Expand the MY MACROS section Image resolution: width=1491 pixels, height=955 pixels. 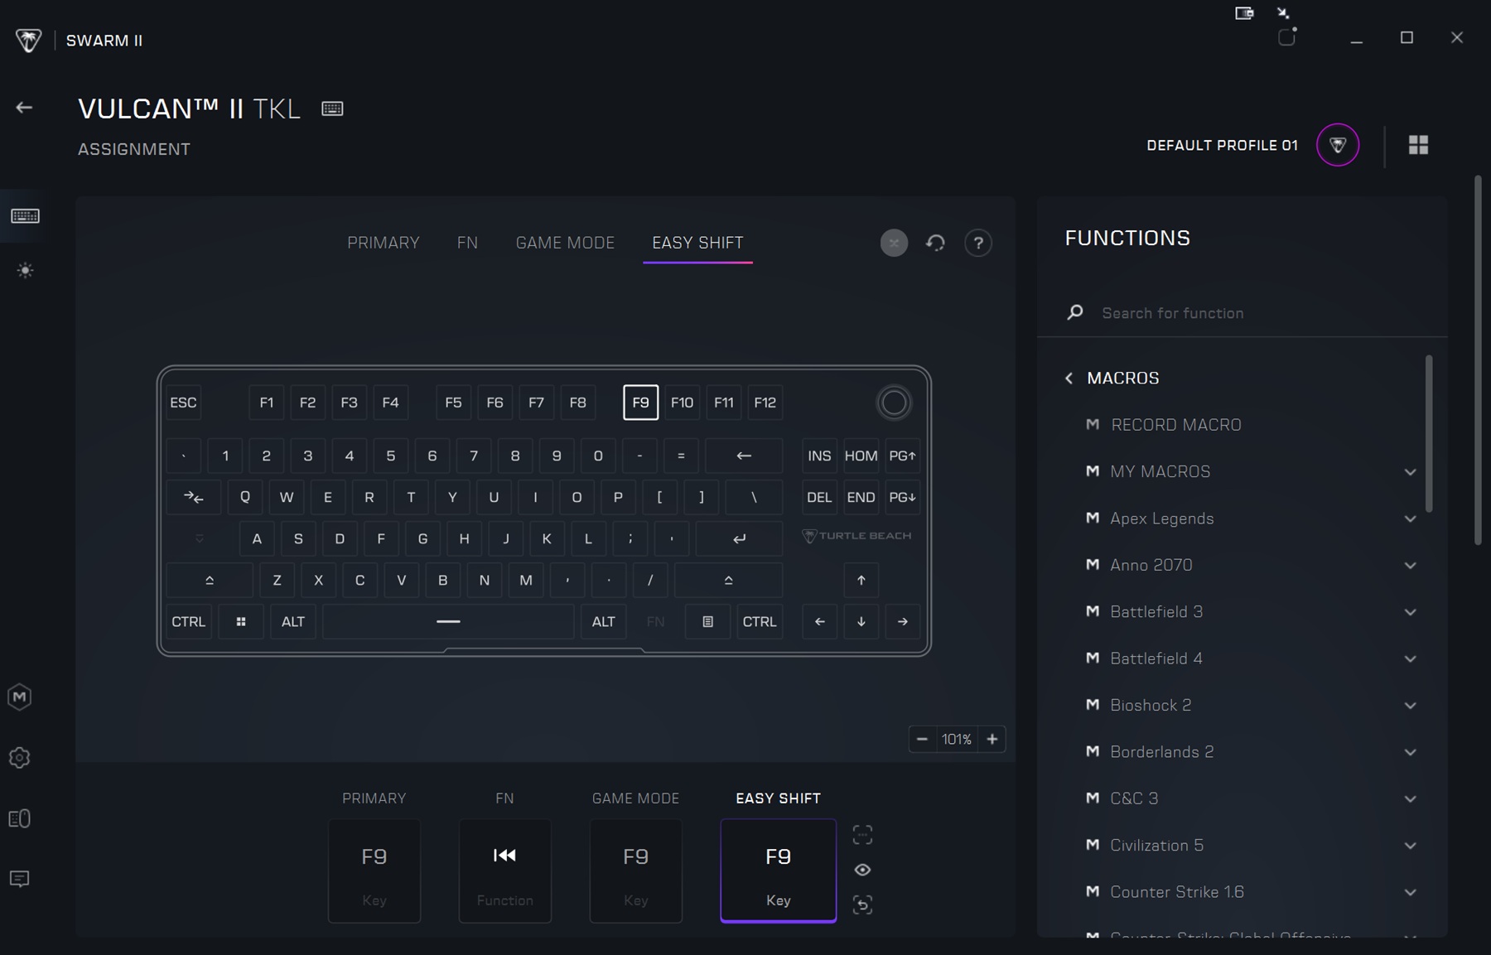click(1410, 472)
